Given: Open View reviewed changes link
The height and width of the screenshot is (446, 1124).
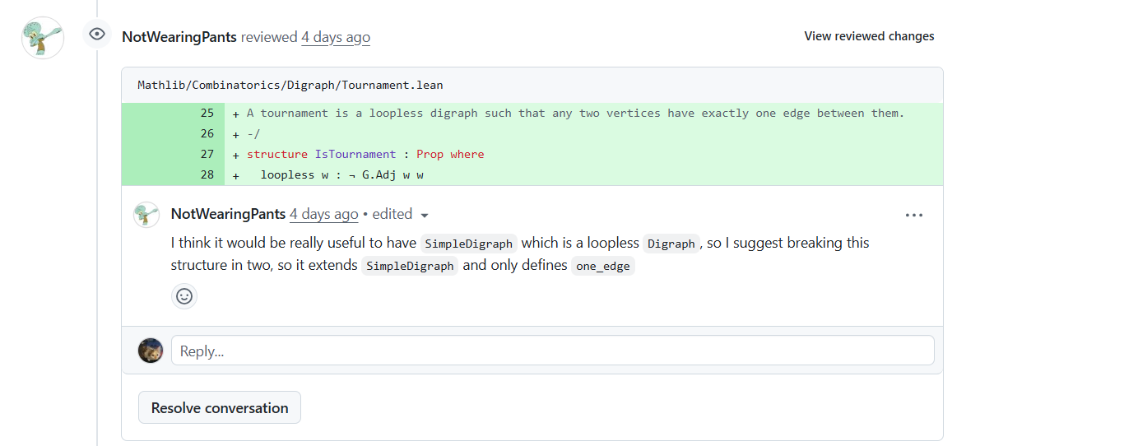Looking at the screenshot, I should [x=869, y=36].
